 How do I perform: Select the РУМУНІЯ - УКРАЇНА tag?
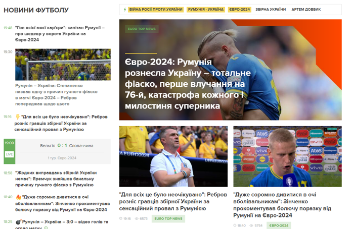pyautogui.click(x=206, y=10)
